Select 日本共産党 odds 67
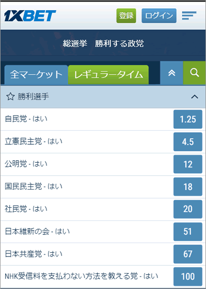The width and height of the screenshot is (206, 289). (188, 254)
